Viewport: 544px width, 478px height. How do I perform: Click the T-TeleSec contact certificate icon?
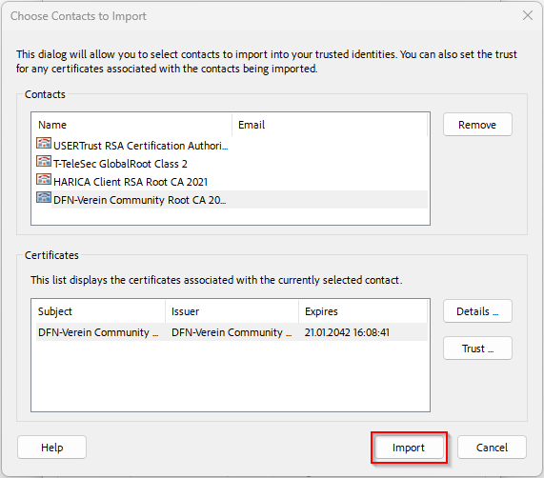pos(44,162)
